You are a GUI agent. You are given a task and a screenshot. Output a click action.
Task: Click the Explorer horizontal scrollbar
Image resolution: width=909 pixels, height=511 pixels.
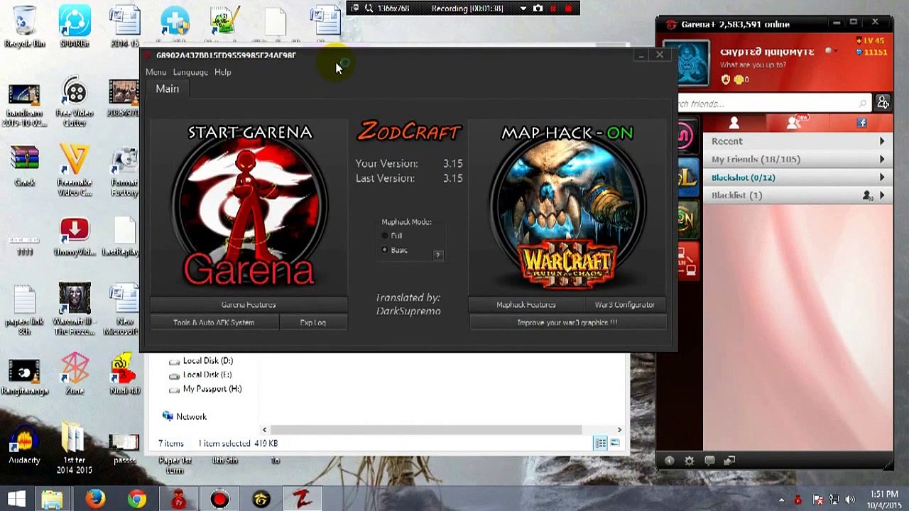(x=425, y=429)
